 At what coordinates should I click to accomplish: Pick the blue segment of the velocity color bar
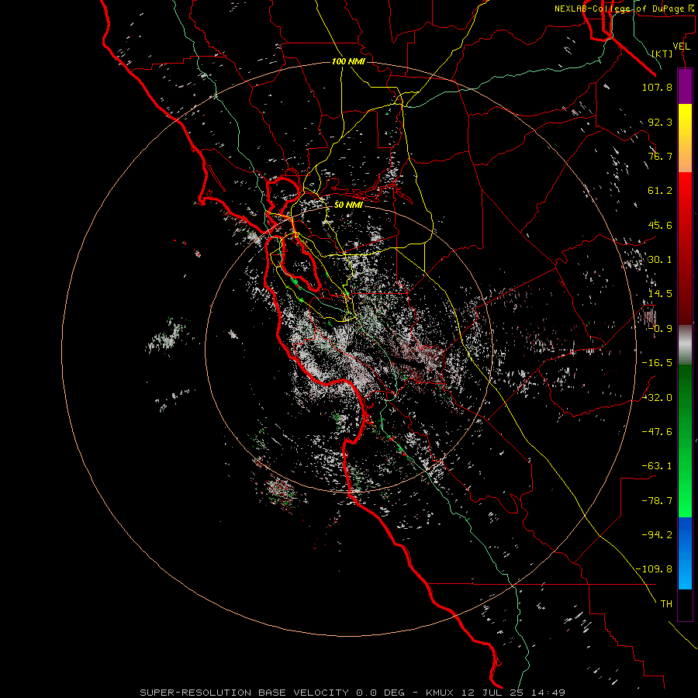point(685,553)
